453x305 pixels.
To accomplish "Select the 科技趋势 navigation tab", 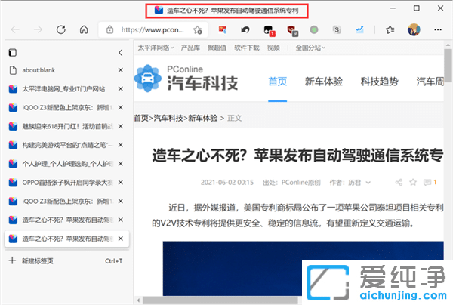I will (379, 82).
